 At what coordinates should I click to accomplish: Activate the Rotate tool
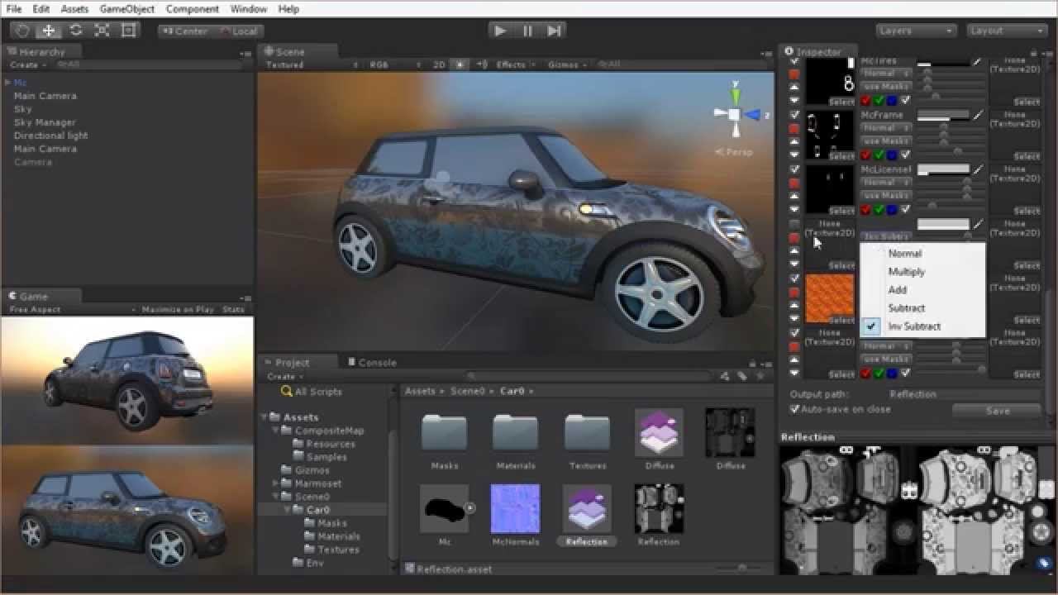(76, 31)
